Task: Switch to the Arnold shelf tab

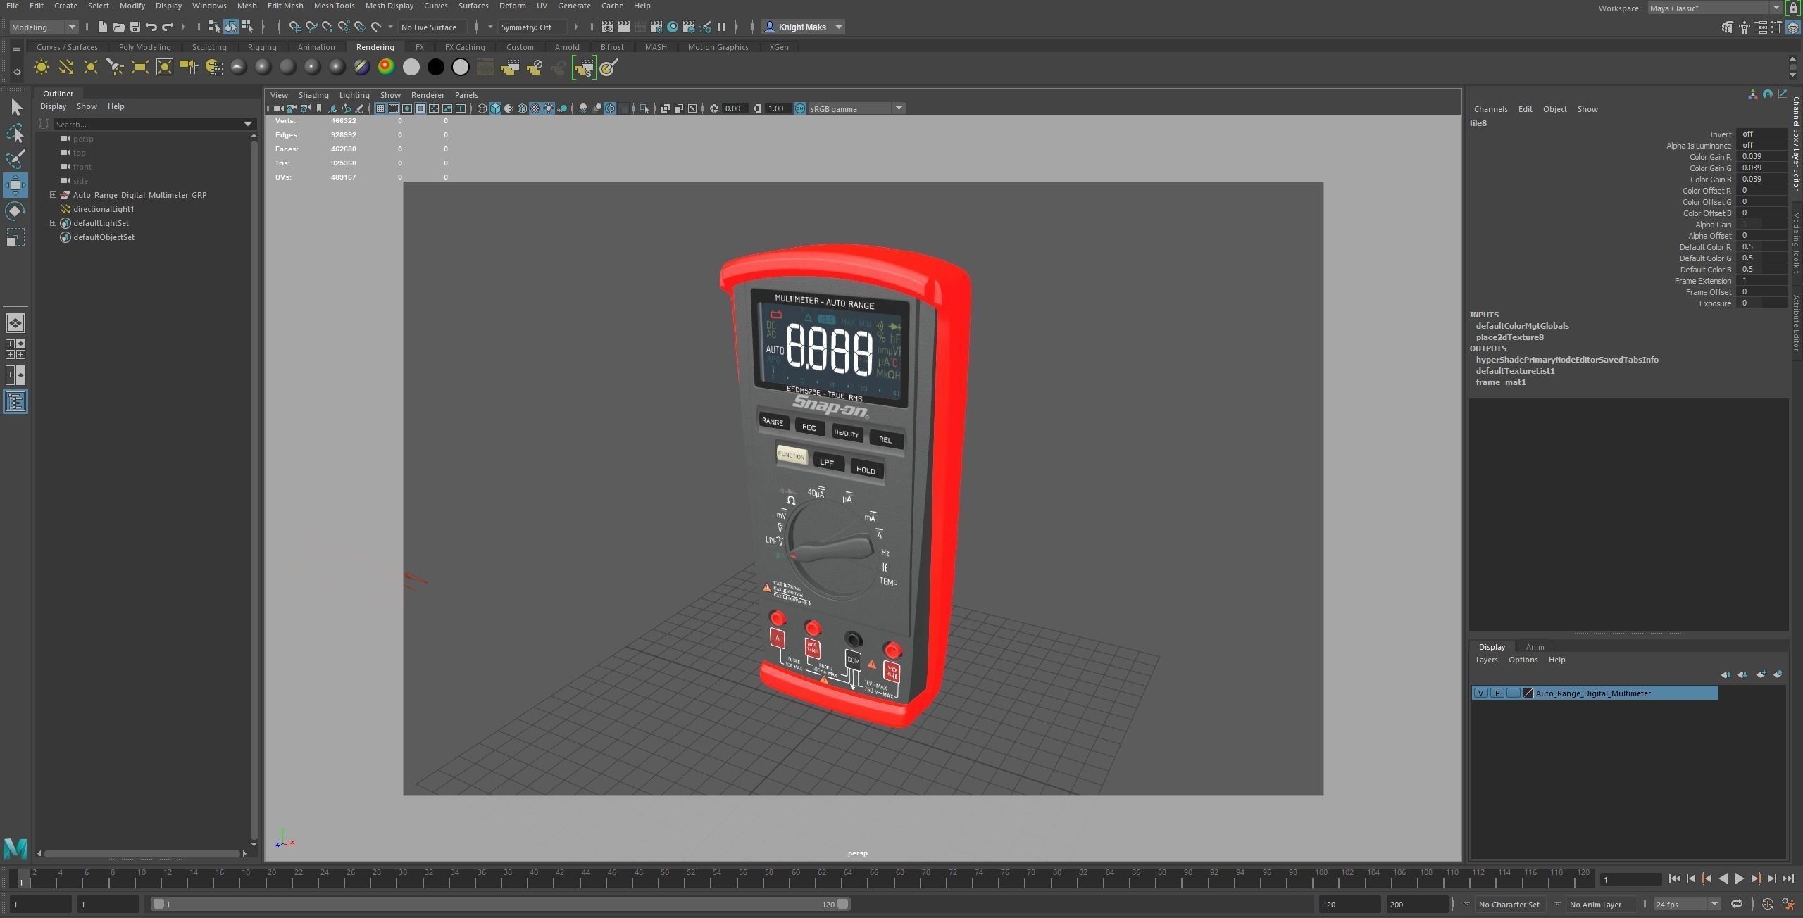Action: pyautogui.click(x=566, y=47)
